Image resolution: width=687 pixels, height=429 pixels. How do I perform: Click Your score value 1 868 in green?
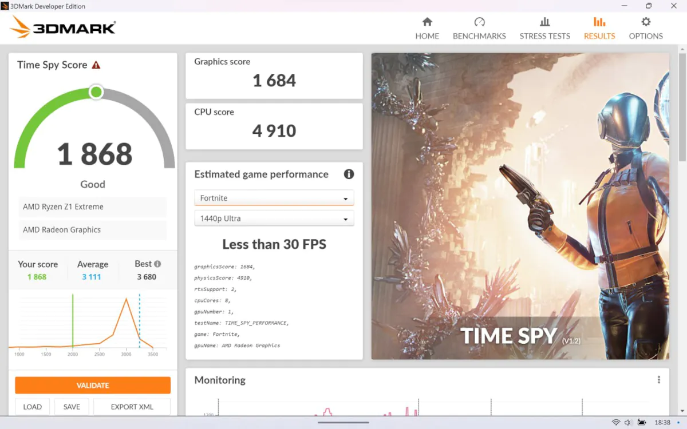click(x=37, y=277)
